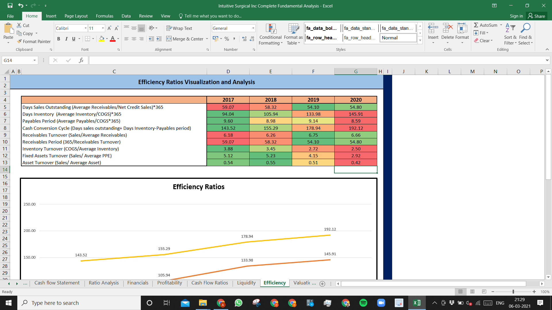Click the Decrease Decimal icon
This screenshot has width=552, height=310.
[252, 39]
